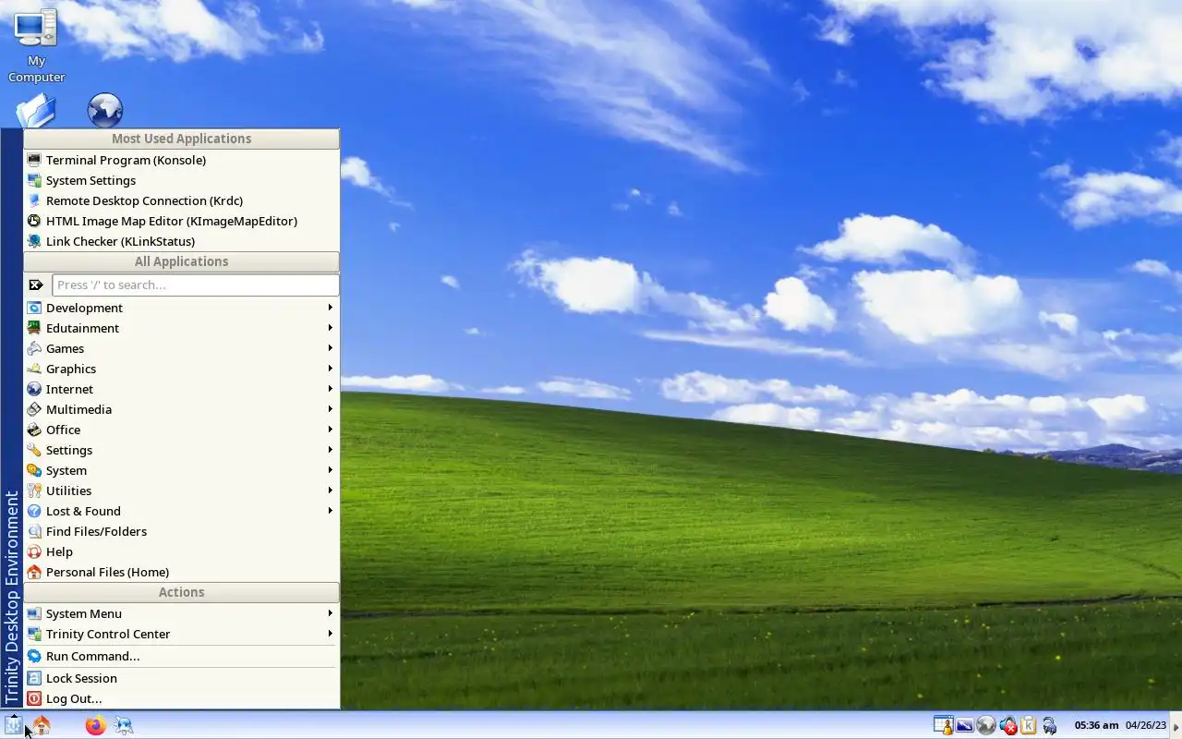The image size is (1182, 739).
Task: Expand the Graphics submenu
Action: (181, 369)
